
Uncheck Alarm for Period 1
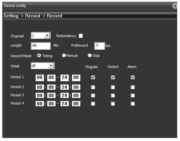[x=133, y=77]
